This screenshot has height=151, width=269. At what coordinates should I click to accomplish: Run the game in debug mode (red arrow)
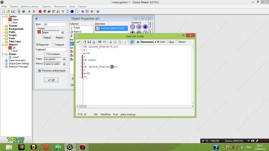[x=34, y=11]
